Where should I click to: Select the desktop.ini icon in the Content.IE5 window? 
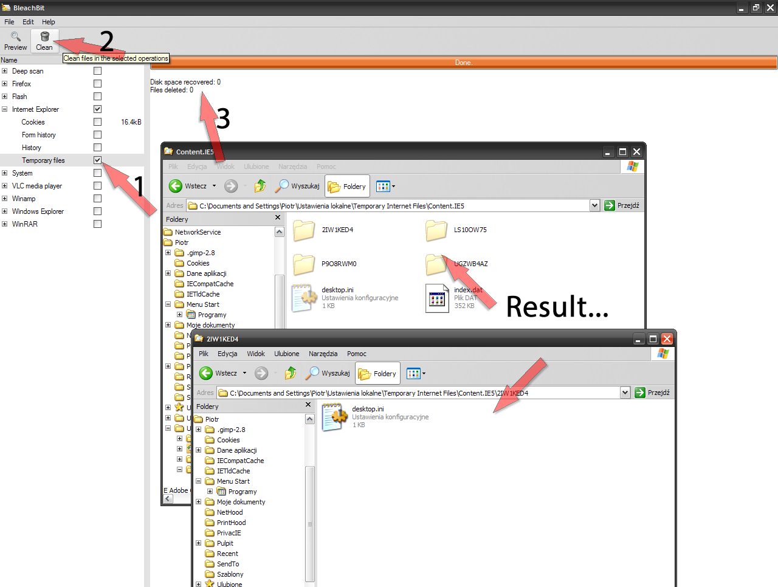click(305, 298)
